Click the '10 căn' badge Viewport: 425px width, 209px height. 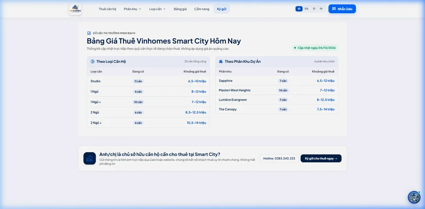pyautogui.click(x=138, y=102)
